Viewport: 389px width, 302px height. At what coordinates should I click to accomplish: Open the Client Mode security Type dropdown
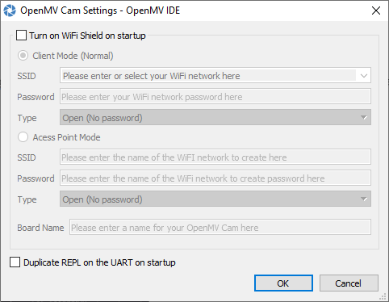(x=215, y=117)
